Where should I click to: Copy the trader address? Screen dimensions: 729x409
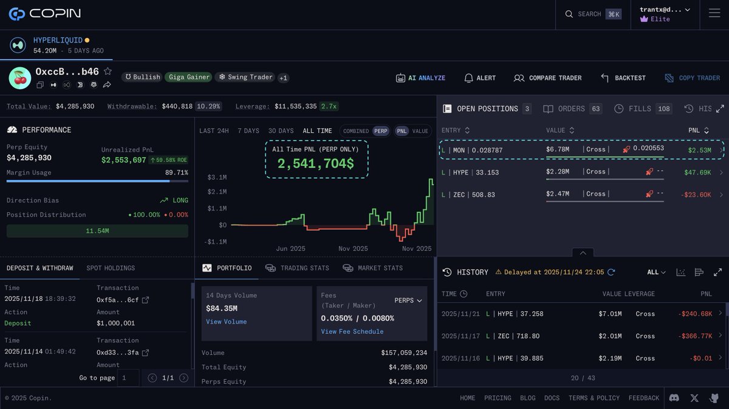click(40, 85)
